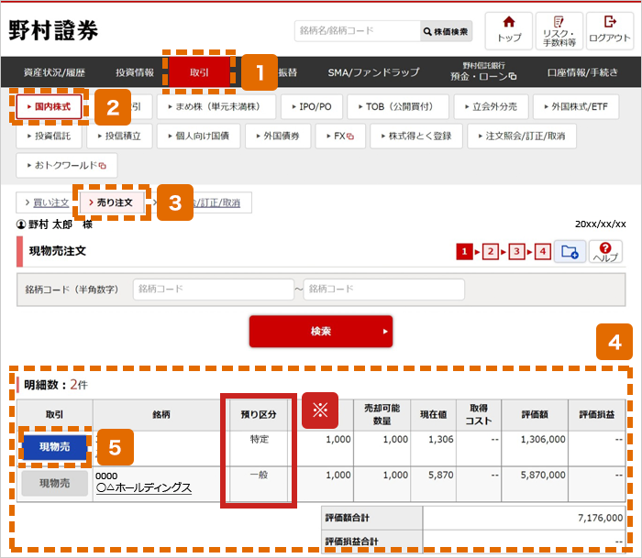The width and height of the screenshot is (642, 558).
Task: Open SMA/ファンドラップ menu
Action: tap(373, 72)
